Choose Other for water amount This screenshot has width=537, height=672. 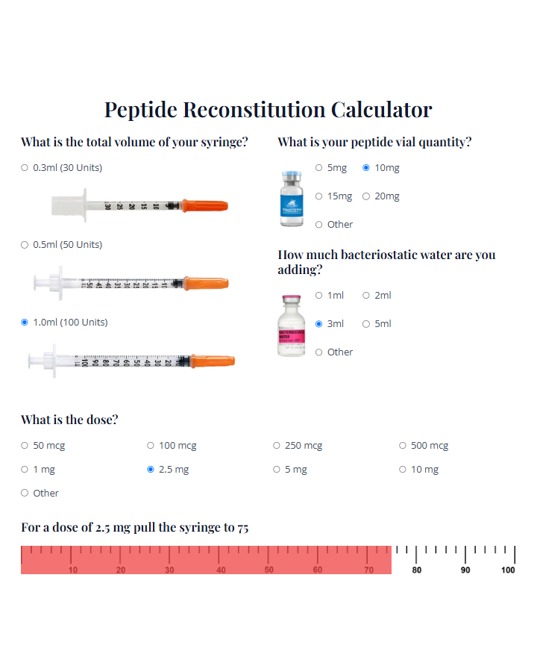(318, 352)
